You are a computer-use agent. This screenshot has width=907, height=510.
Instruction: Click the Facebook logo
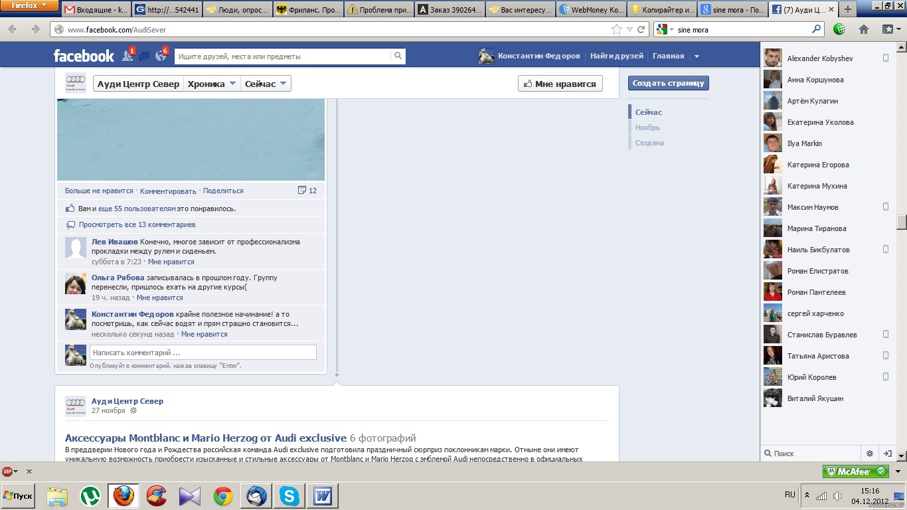[x=84, y=56]
